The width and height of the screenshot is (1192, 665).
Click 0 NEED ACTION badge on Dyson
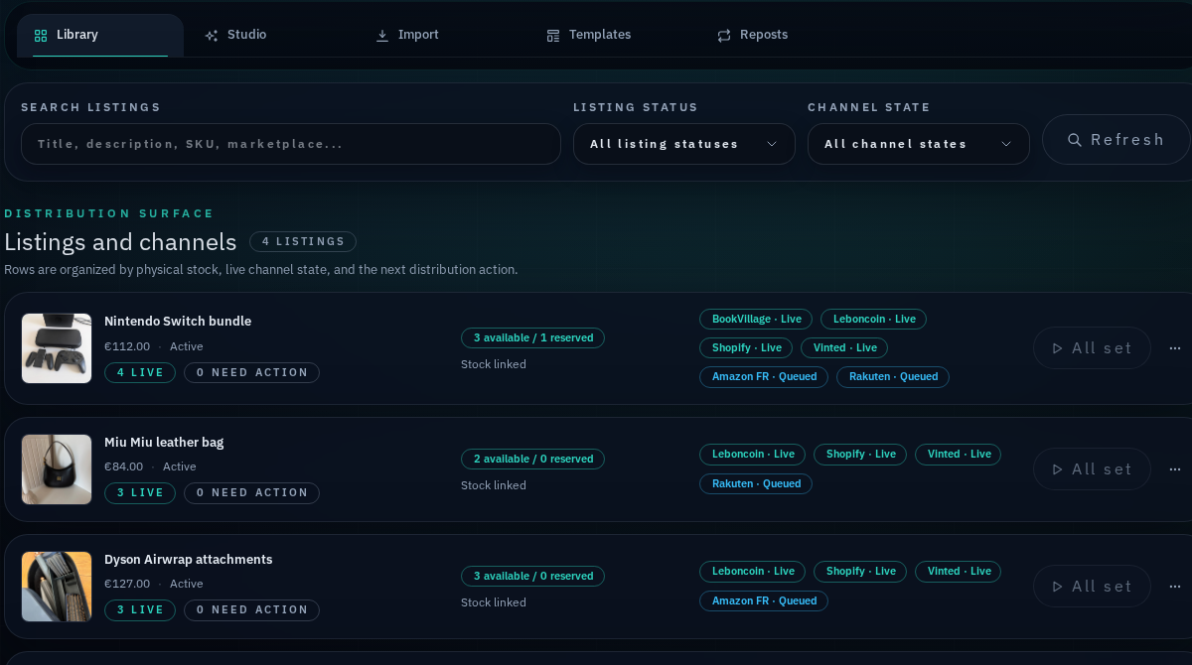pyautogui.click(x=252, y=610)
